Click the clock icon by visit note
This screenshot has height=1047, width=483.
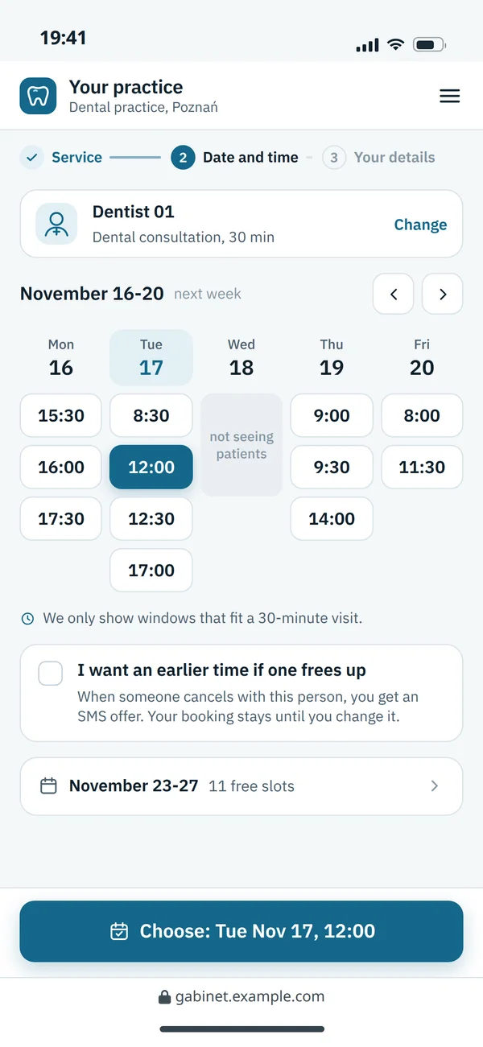pyautogui.click(x=27, y=619)
